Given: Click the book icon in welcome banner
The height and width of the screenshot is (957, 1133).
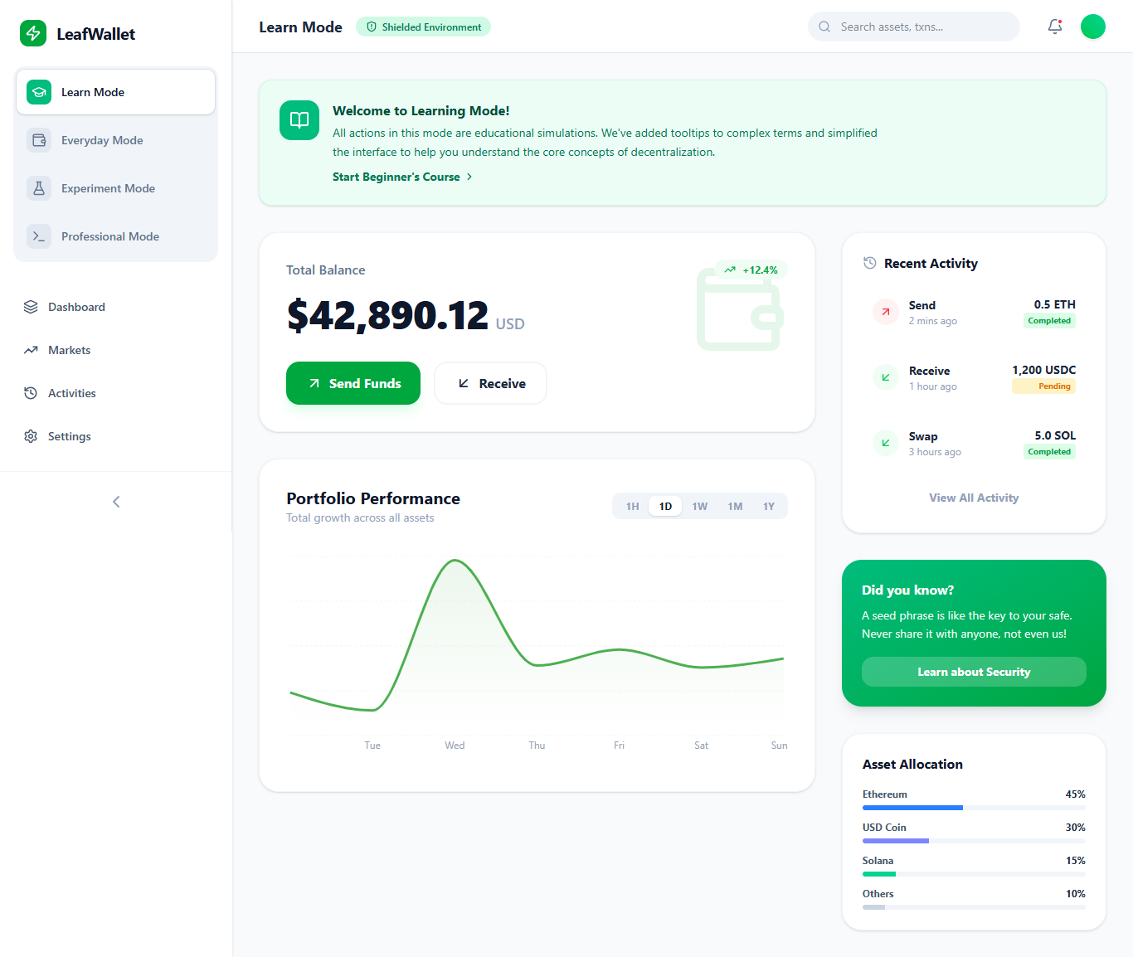Looking at the screenshot, I should point(299,120).
